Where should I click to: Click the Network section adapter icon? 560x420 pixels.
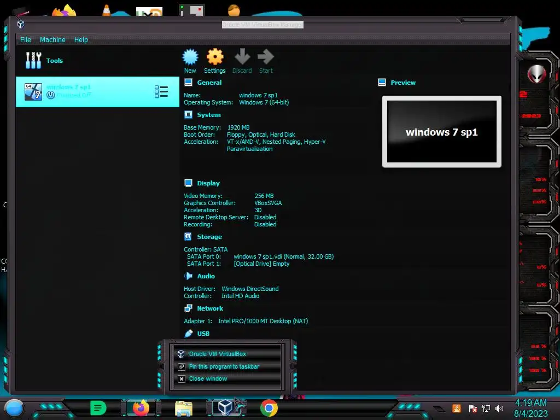pyautogui.click(x=188, y=308)
